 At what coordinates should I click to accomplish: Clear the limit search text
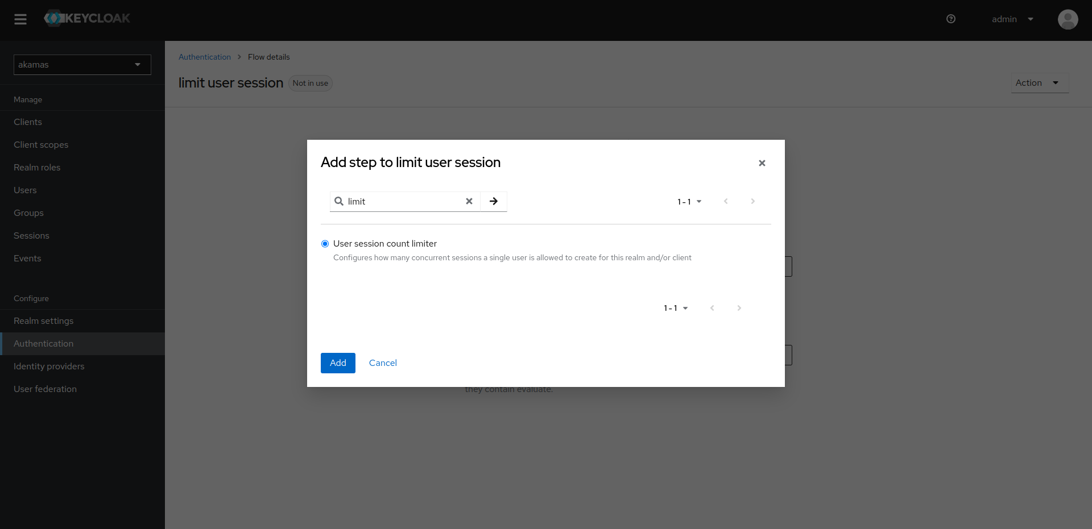[469, 201]
